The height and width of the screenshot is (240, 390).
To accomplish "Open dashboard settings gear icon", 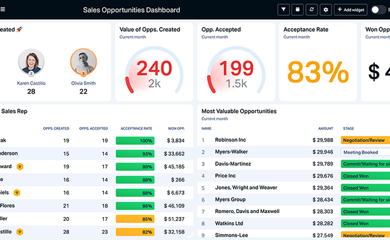I will pos(326,10).
